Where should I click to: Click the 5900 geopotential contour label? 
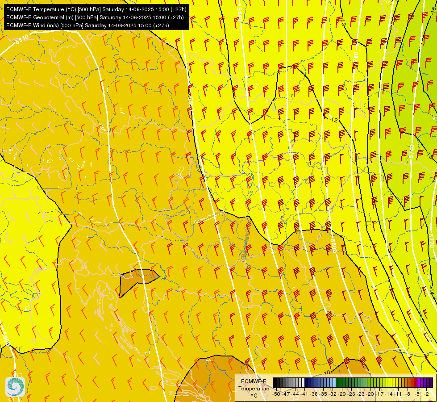click(x=6, y=339)
